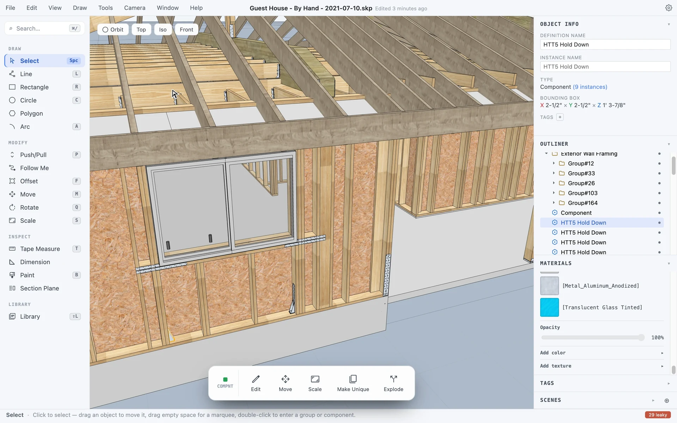Add a Section Plane
Screen dimensions: 677x423
45,288
